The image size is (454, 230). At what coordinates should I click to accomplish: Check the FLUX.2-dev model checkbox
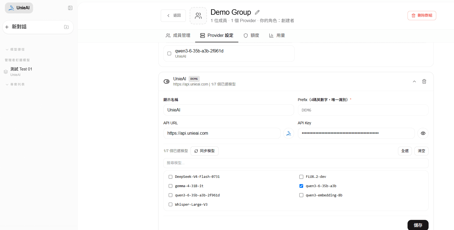tap(301, 177)
